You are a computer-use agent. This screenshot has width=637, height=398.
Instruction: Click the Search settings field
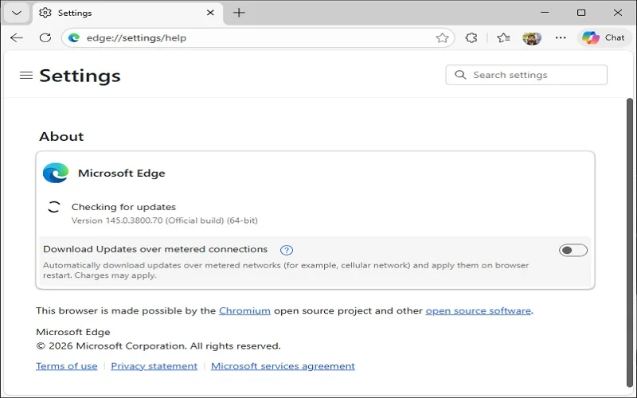[x=526, y=75]
